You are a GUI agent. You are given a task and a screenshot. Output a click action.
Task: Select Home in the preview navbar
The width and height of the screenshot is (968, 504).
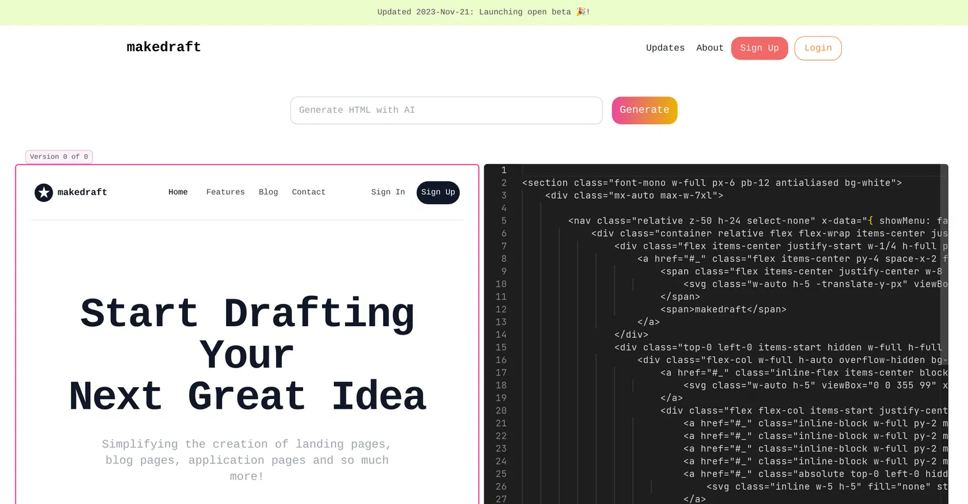click(178, 192)
